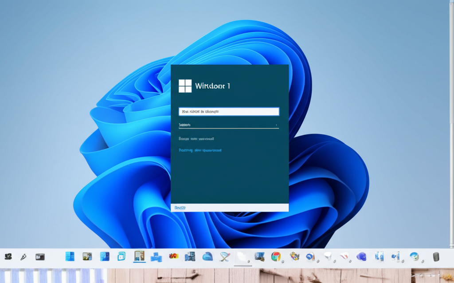This screenshot has height=283, width=454.
Task: Open the light-blue four-pane Start icon
Action: (x=70, y=256)
